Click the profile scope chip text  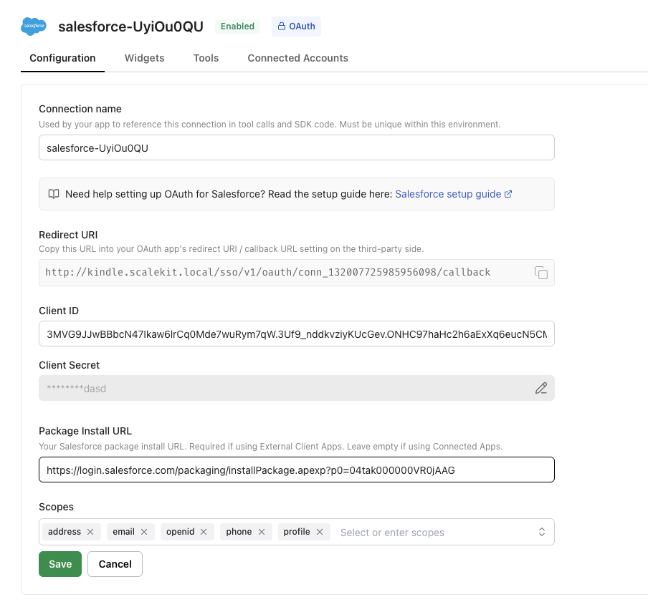pos(297,532)
